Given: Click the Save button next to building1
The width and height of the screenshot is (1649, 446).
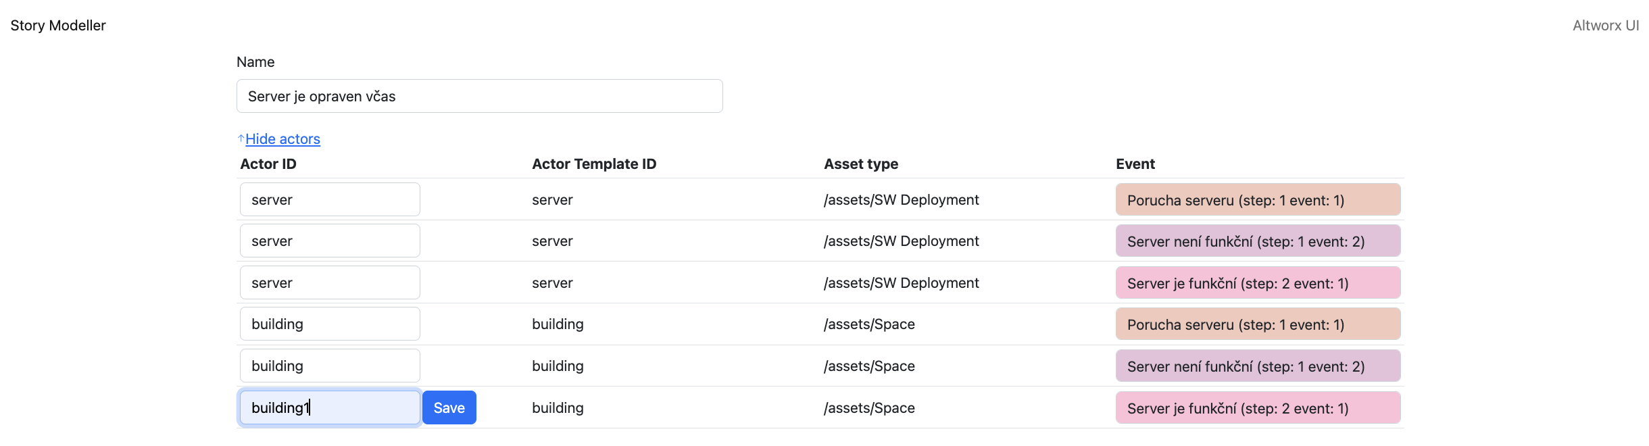Looking at the screenshot, I should point(449,407).
